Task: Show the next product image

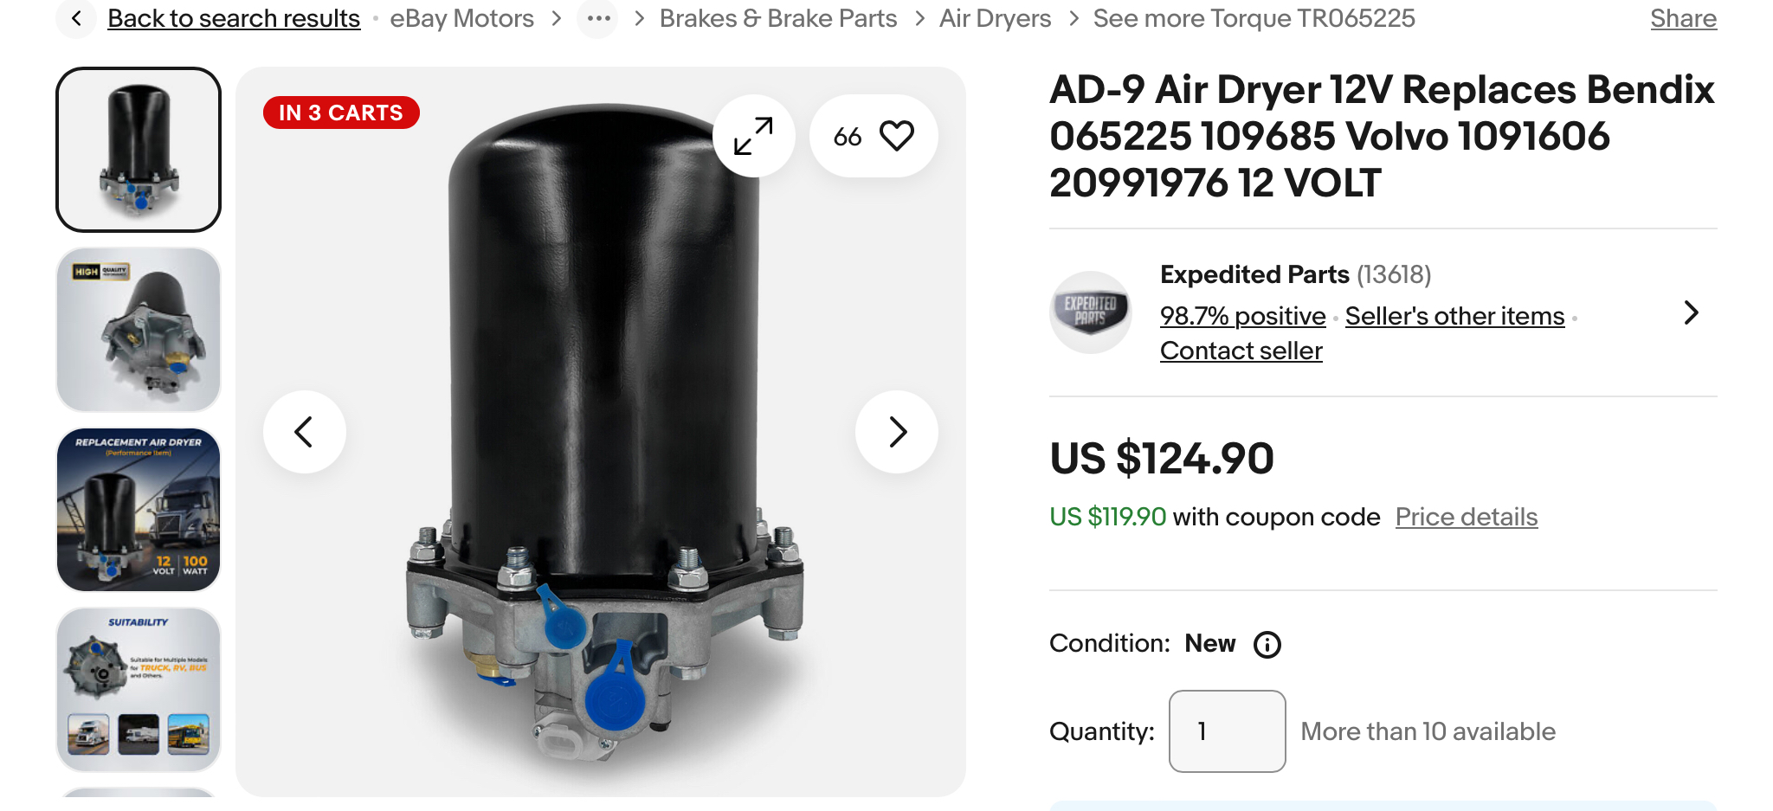Action: (897, 432)
